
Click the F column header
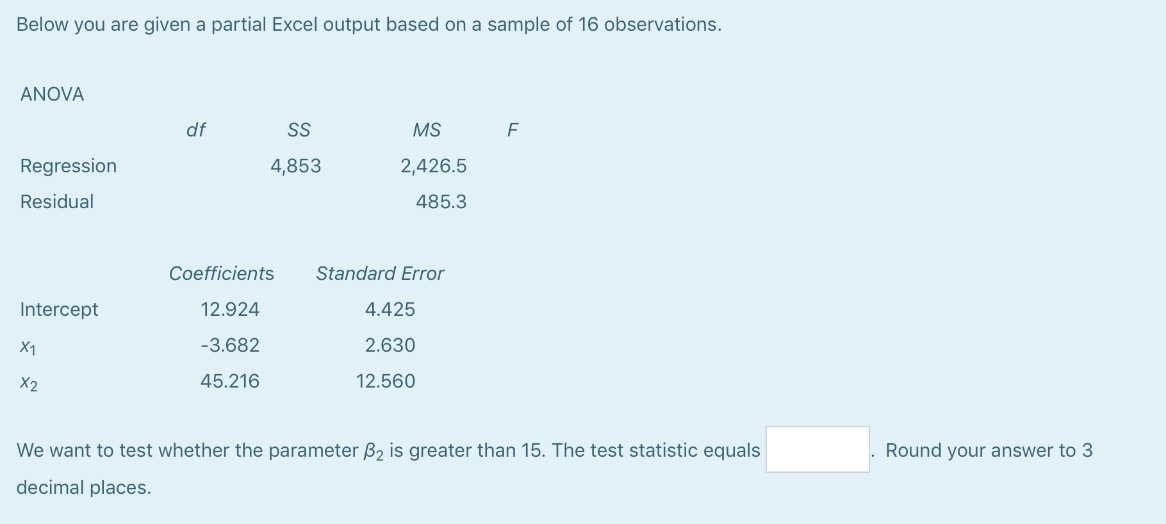pos(513,130)
